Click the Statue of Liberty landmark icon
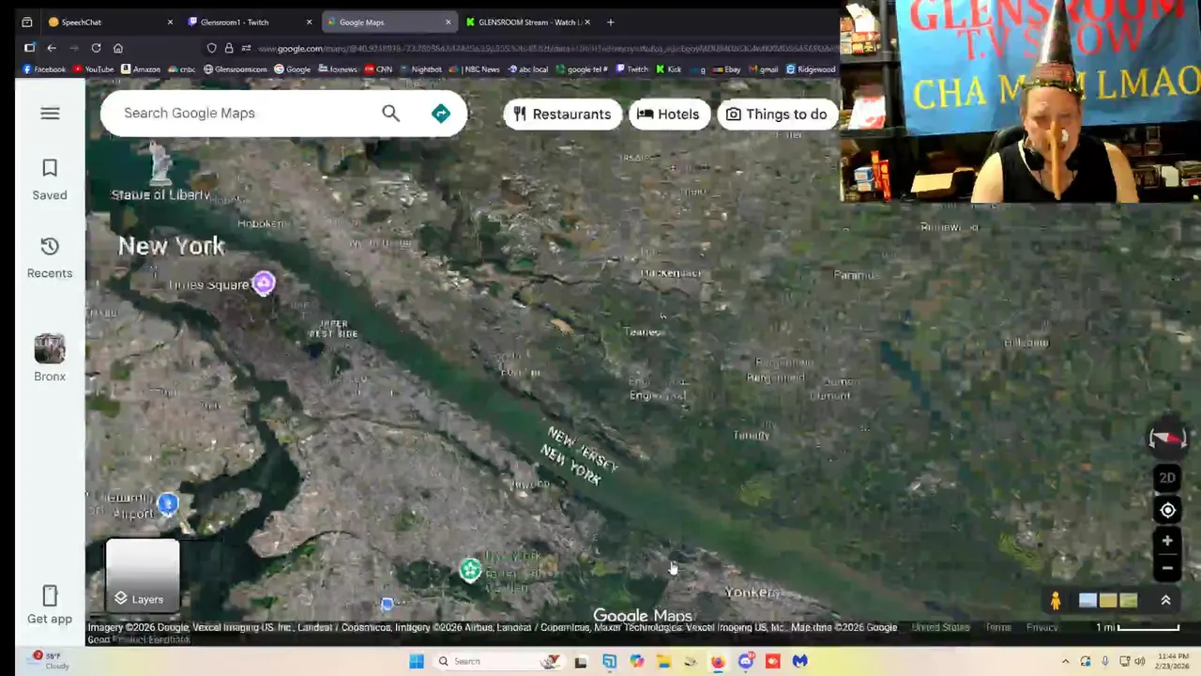1201x676 pixels. [160, 162]
